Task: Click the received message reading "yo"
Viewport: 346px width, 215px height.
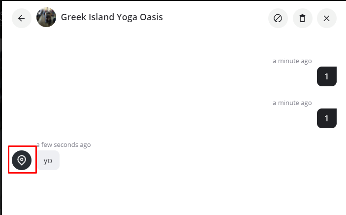Action: tap(48, 160)
